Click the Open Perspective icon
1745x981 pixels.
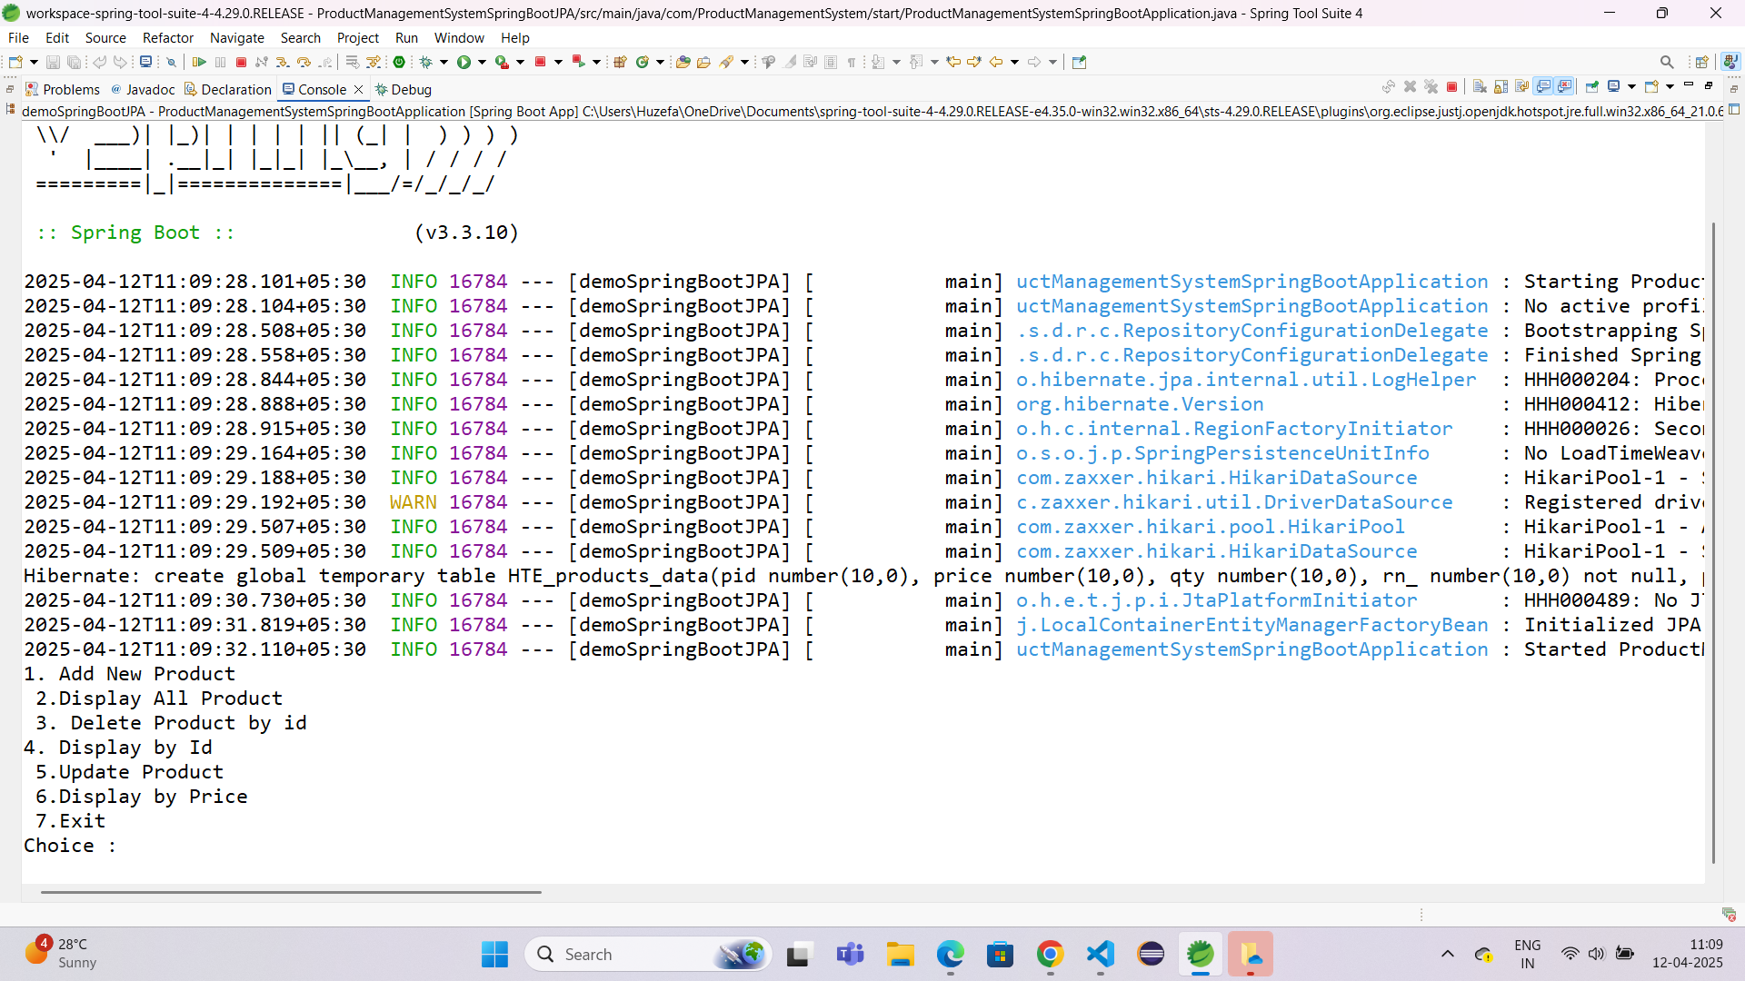click(x=1701, y=62)
